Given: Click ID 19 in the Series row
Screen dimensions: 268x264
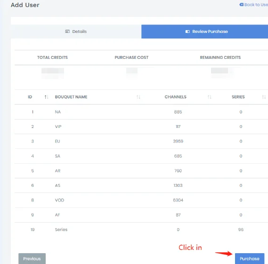Looking at the screenshot, I should point(32,230).
